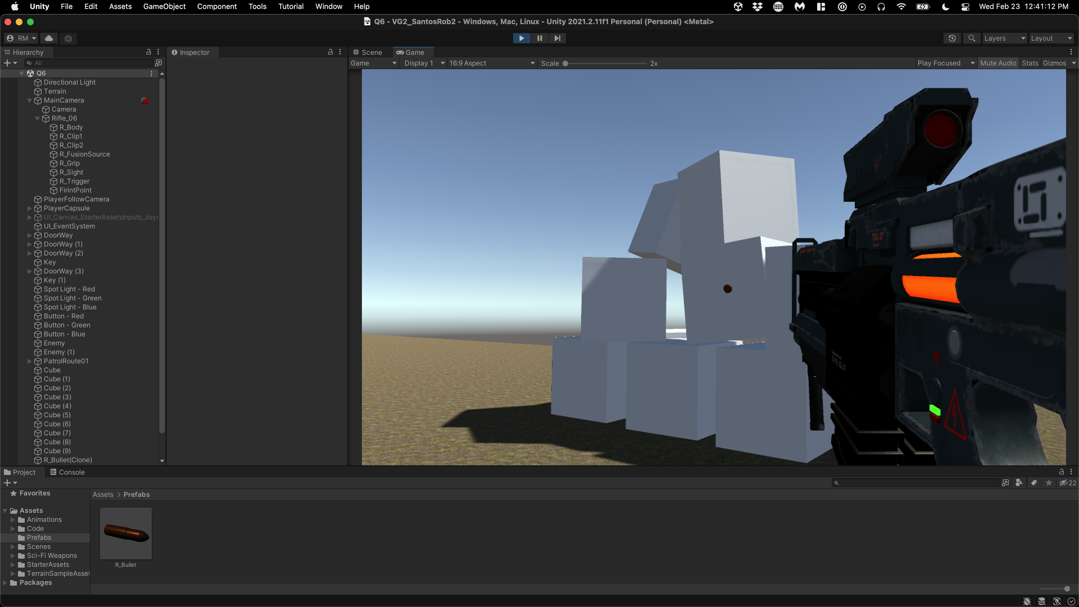This screenshot has height=607, width=1079.
Task: Open the GameObject menu
Action: coord(164,6)
